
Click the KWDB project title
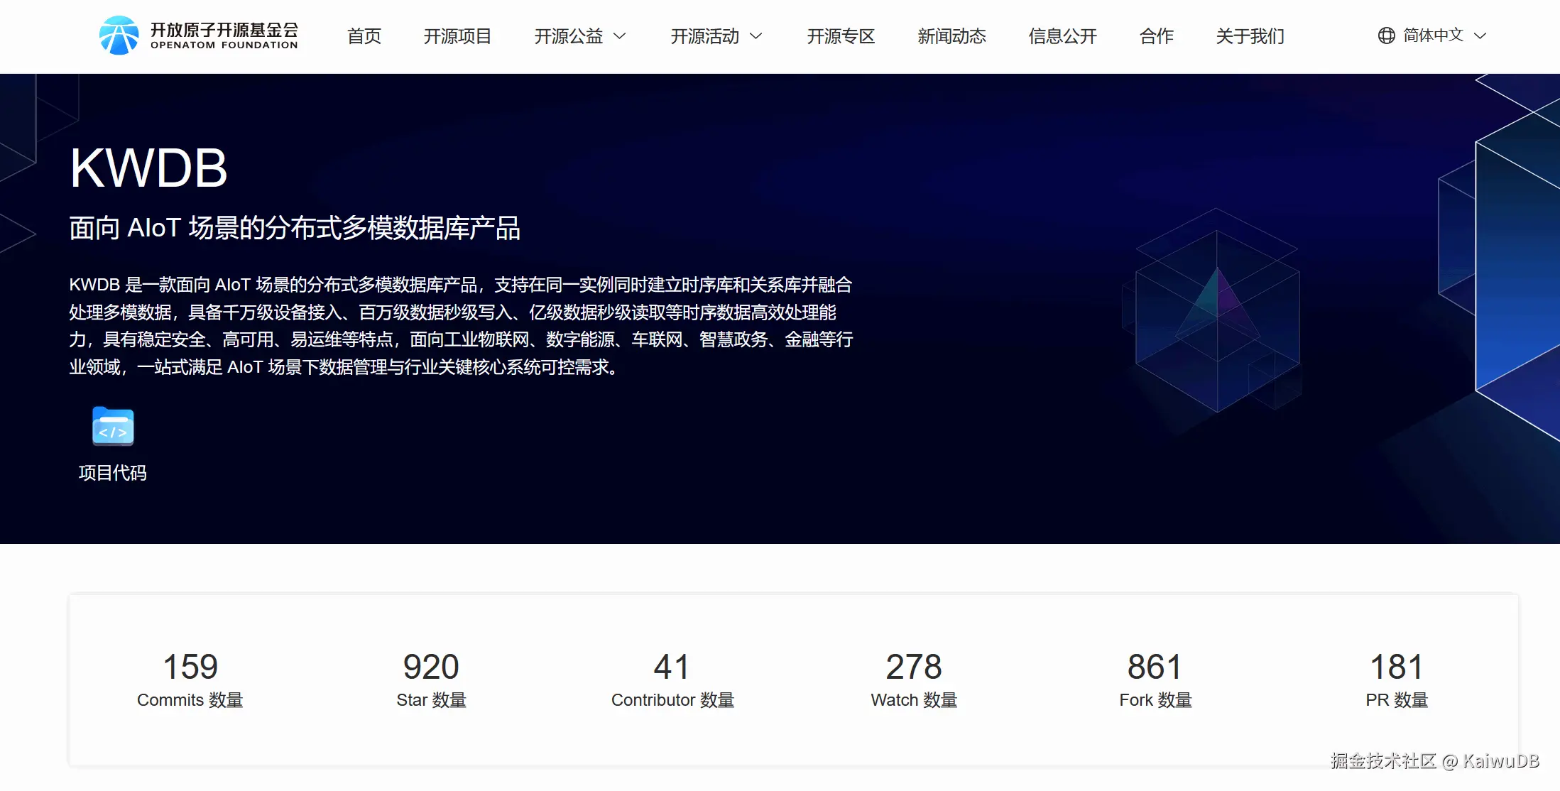tap(148, 169)
